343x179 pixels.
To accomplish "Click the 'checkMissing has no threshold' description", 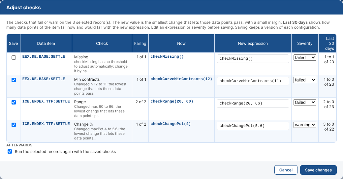I will tap(101, 67).
